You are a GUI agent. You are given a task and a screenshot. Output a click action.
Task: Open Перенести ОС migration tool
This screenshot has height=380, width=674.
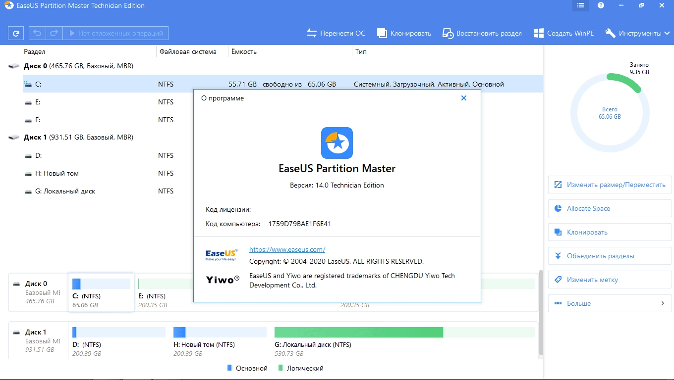[336, 33]
